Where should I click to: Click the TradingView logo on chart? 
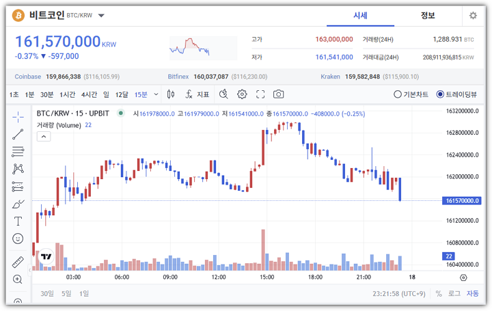tap(46, 257)
